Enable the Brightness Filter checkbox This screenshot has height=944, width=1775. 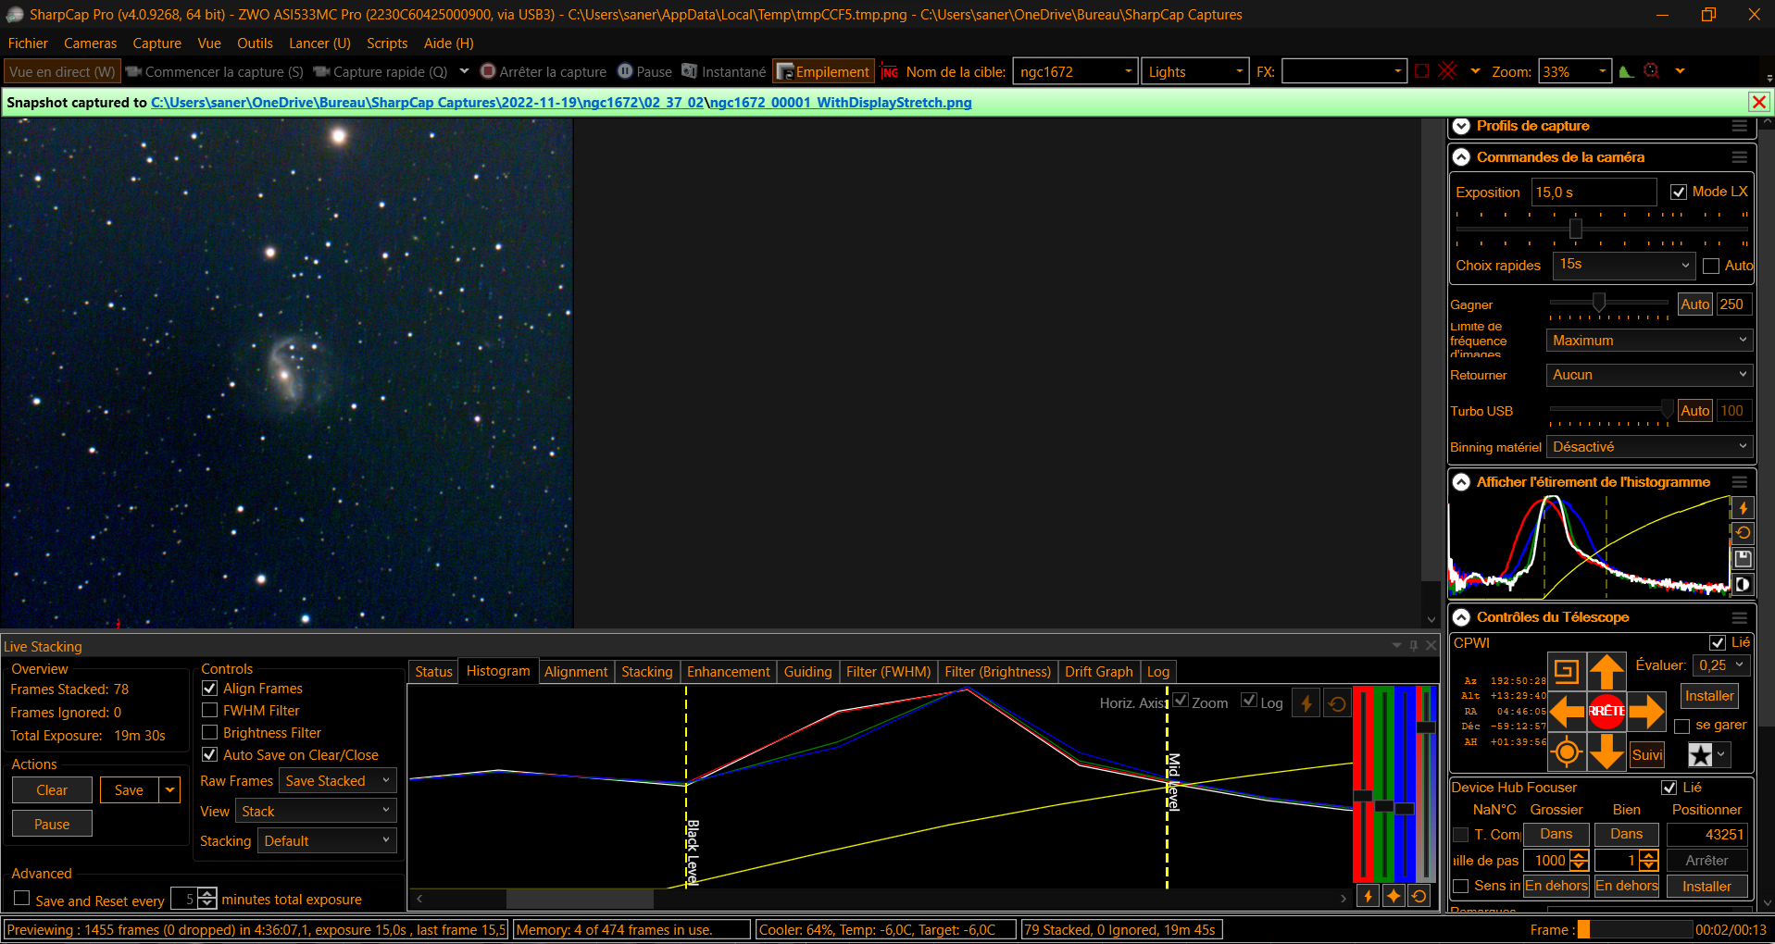pyautogui.click(x=209, y=732)
